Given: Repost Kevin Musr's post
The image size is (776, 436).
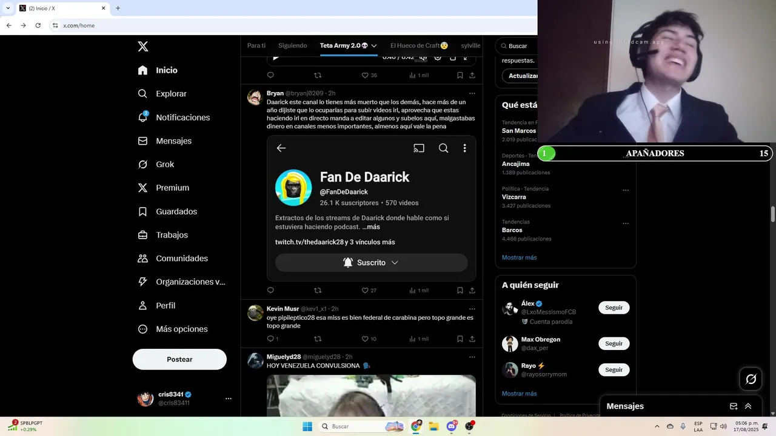Looking at the screenshot, I should click(318, 339).
